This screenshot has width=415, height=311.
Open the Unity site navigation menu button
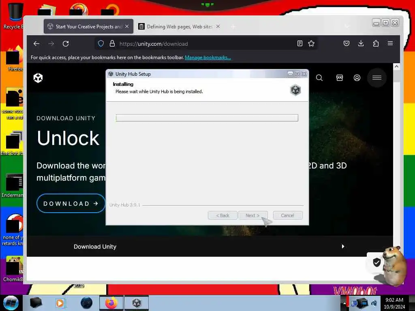click(376, 78)
